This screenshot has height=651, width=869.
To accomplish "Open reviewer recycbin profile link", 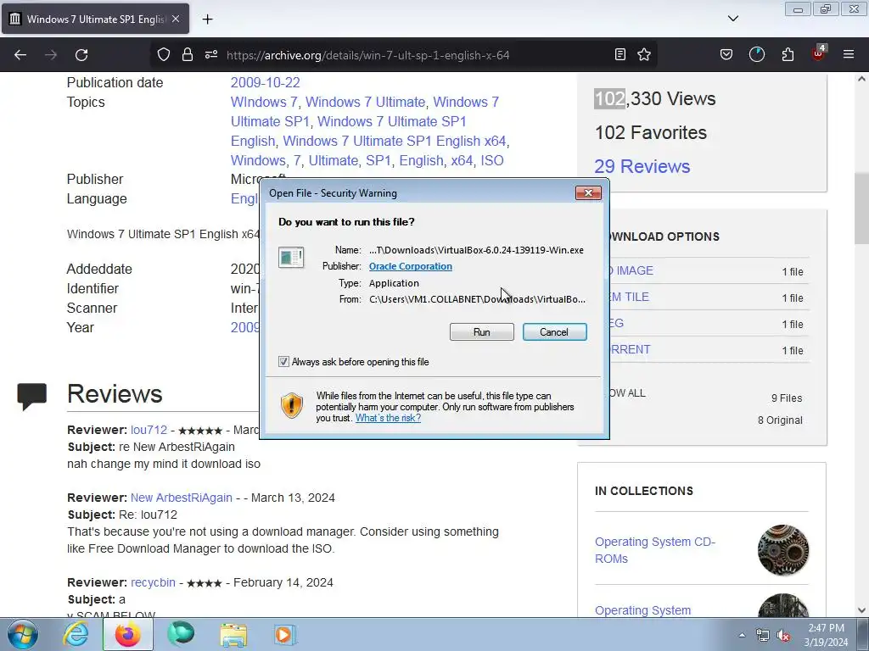I will [x=153, y=582].
